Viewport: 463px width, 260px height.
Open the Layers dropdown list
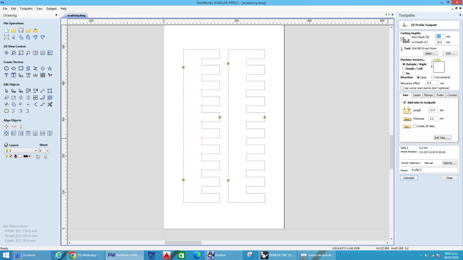[x=35, y=151]
